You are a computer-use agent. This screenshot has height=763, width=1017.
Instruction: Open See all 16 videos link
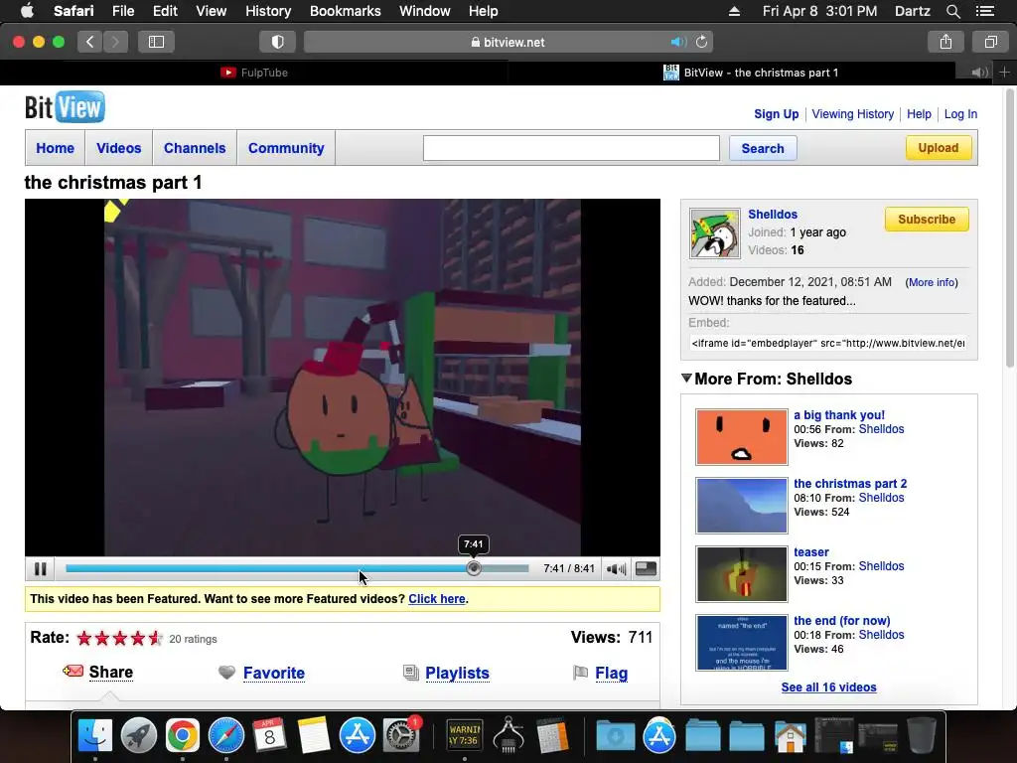pyautogui.click(x=829, y=687)
